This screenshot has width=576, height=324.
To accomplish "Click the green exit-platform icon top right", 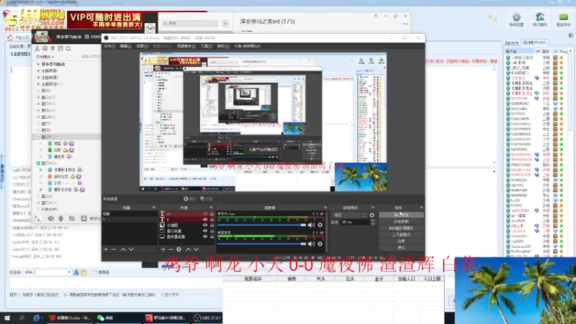I will point(563,20).
